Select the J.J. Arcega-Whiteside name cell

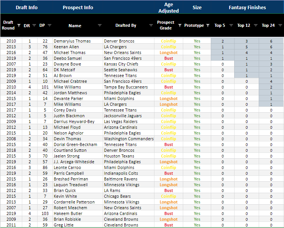click(78, 162)
